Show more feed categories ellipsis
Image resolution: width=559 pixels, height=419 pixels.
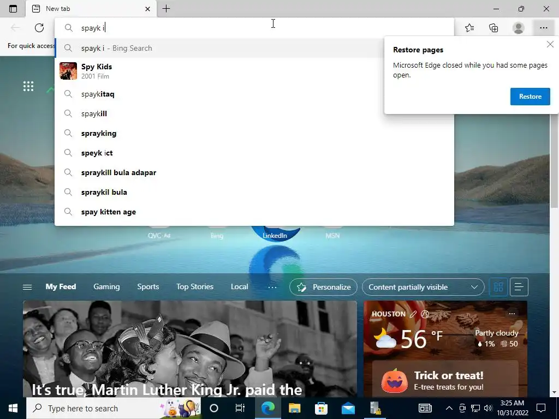(x=272, y=287)
